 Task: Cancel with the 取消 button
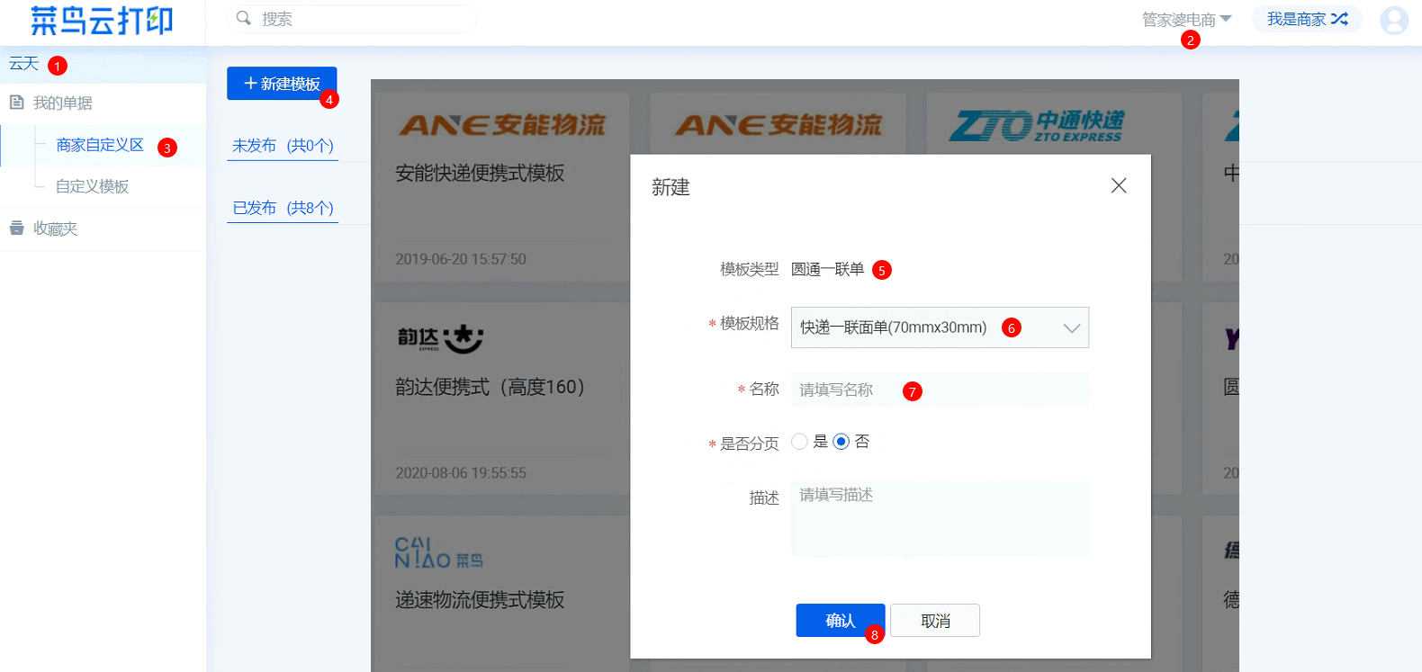pyautogui.click(x=935, y=621)
